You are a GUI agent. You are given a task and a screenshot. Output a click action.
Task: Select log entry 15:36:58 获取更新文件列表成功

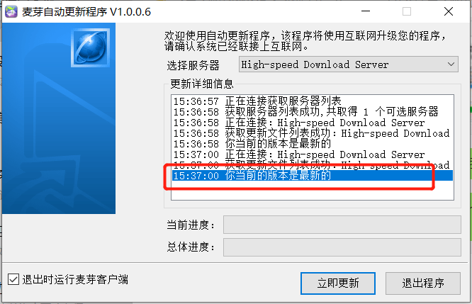[x=313, y=133]
